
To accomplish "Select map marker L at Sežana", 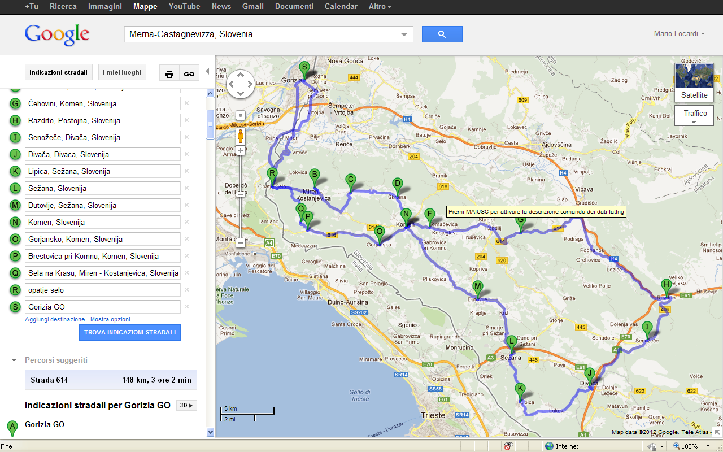I will tap(511, 344).
